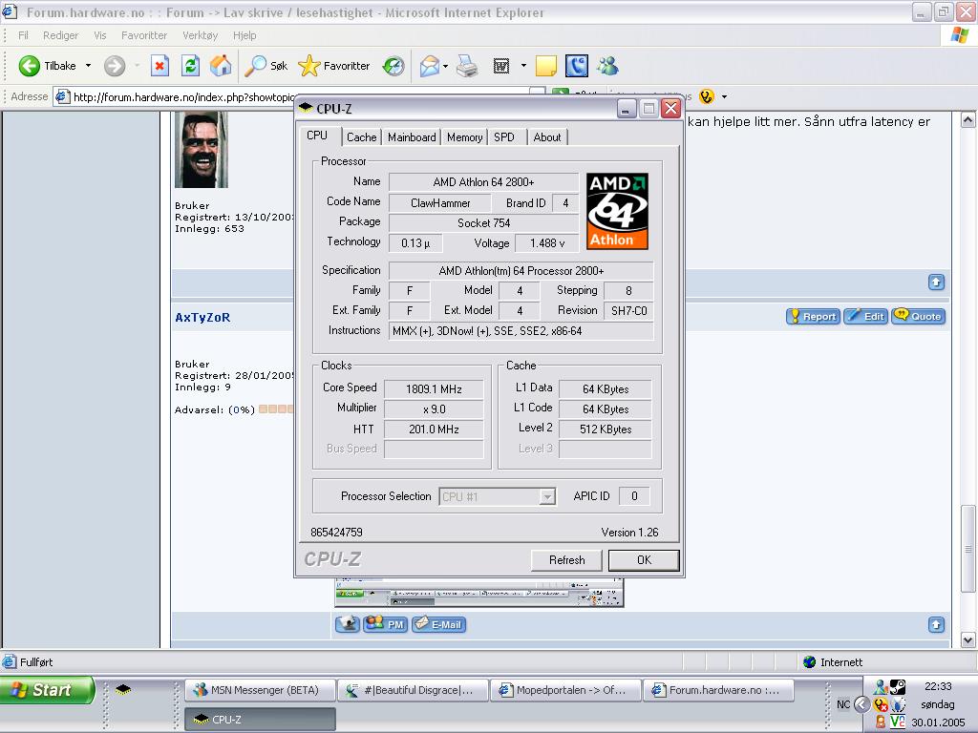The height and width of the screenshot is (733, 978).
Task: Click the AMD Athlon 64 logo
Action: click(617, 211)
